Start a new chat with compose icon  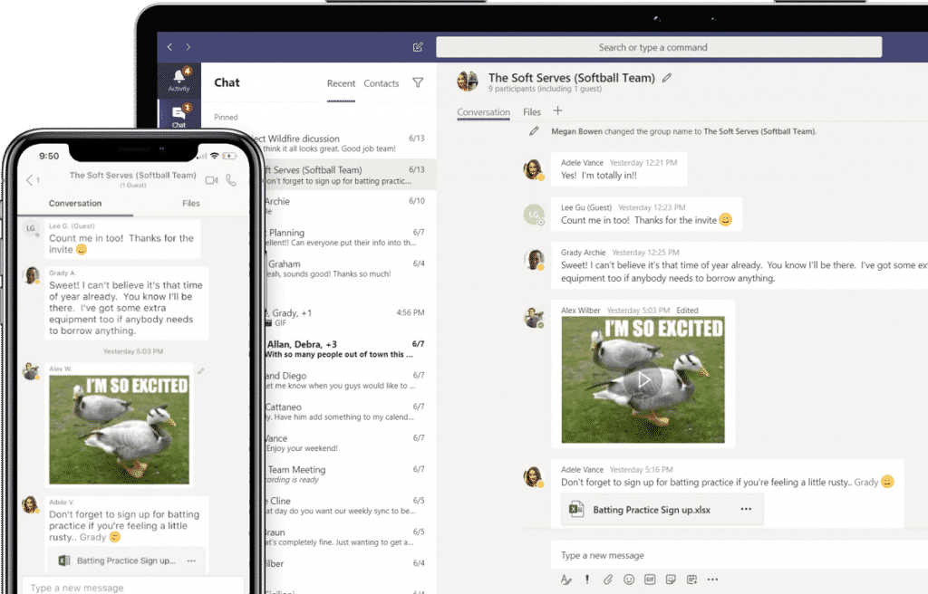(417, 47)
